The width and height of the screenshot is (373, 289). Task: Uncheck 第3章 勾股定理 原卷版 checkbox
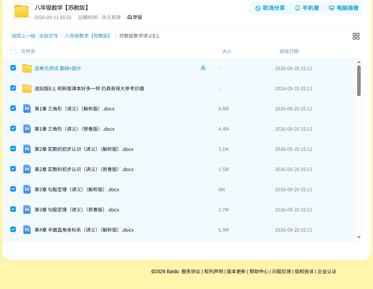pos(13,209)
